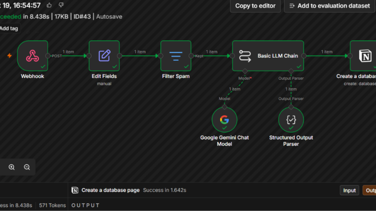Click the Output Parser connector diamond on LLM Chain
This screenshot has width=376, height=211.
[x=291, y=71]
